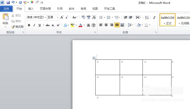This screenshot has height=109, width=190.
Task: Sort the text with A-Z icon
Action: 147,18
